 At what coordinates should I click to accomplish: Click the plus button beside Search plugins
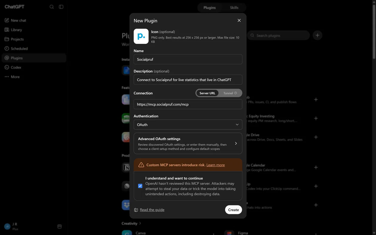[317, 35]
